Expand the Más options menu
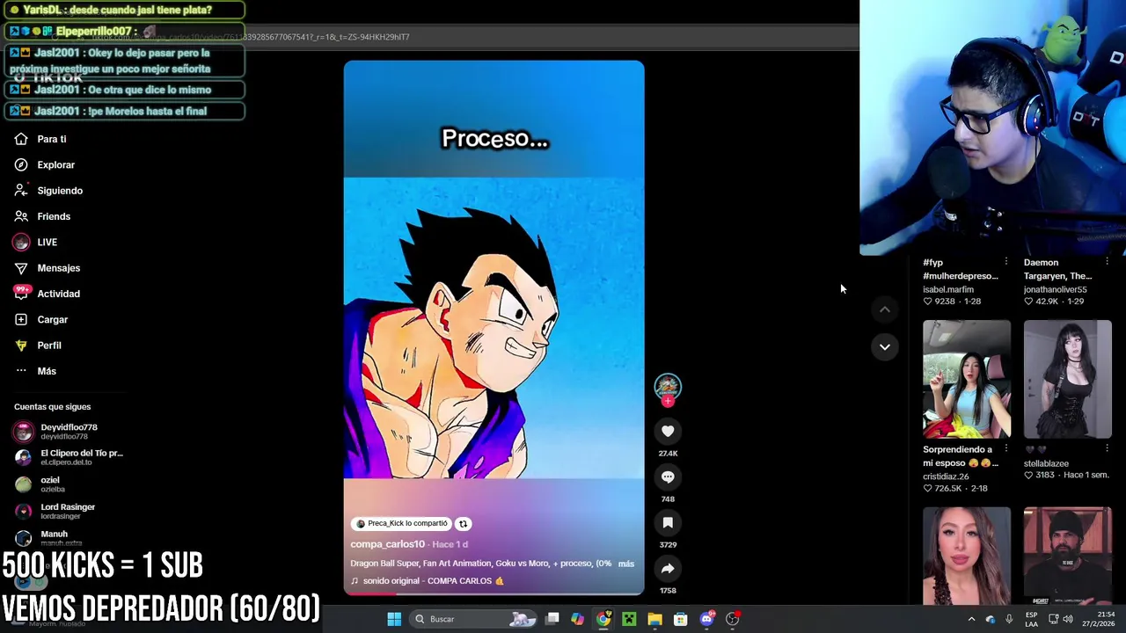 pos(47,371)
